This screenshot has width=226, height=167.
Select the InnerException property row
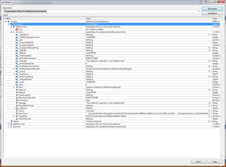pyautogui.click(x=112, y=95)
